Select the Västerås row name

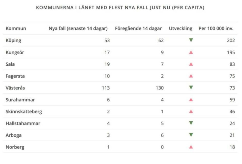pyautogui.click(x=15, y=88)
